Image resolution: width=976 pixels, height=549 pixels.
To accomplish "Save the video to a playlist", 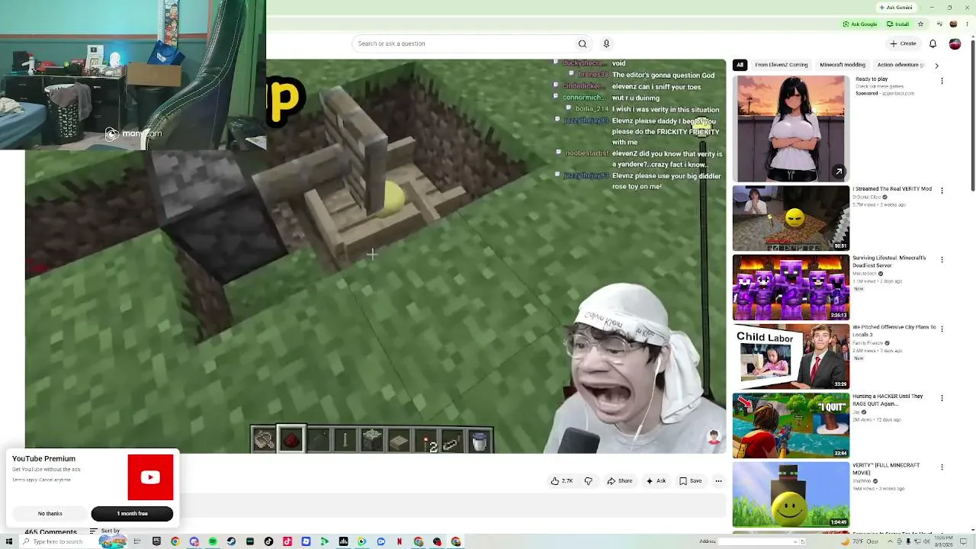I will (x=691, y=481).
